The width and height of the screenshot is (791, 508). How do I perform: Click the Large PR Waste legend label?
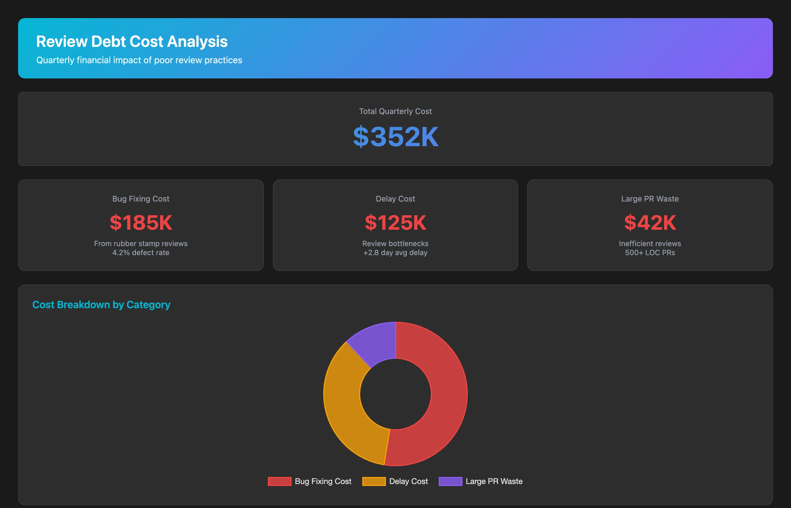[x=494, y=481]
